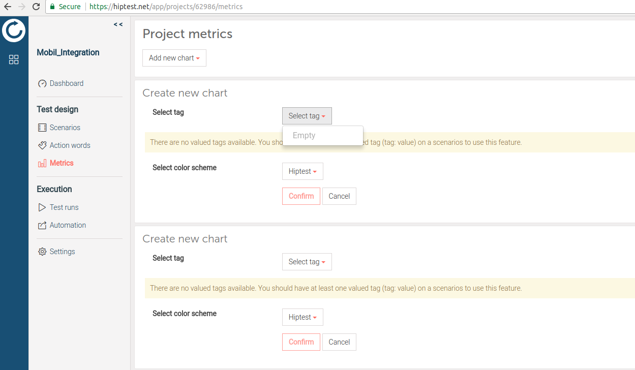
Task: Cancel the second chart form
Action: tap(339, 342)
